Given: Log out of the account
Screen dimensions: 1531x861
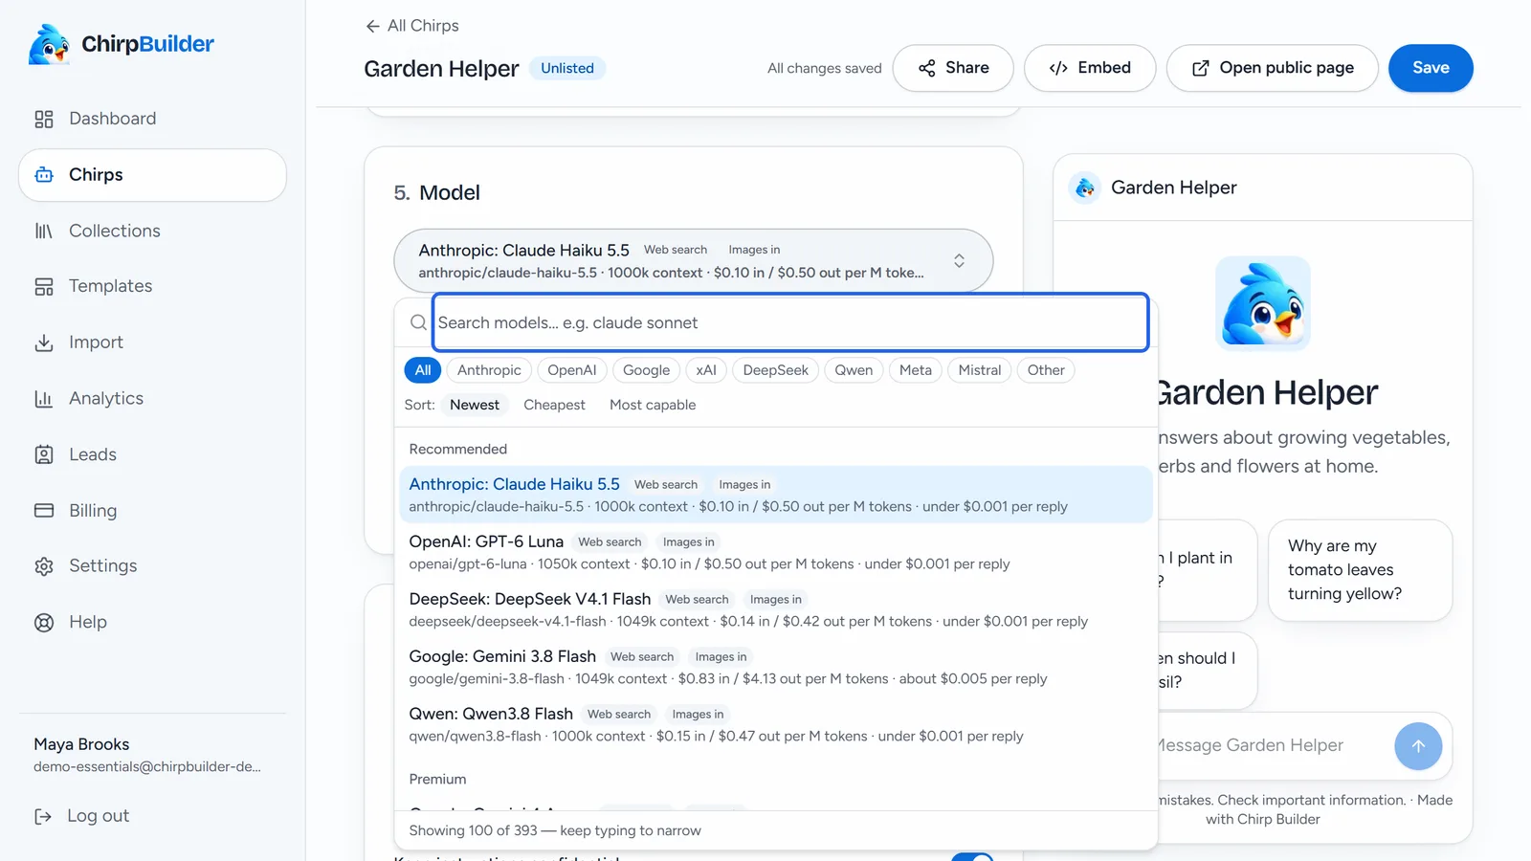Looking at the screenshot, I should coord(82,816).
